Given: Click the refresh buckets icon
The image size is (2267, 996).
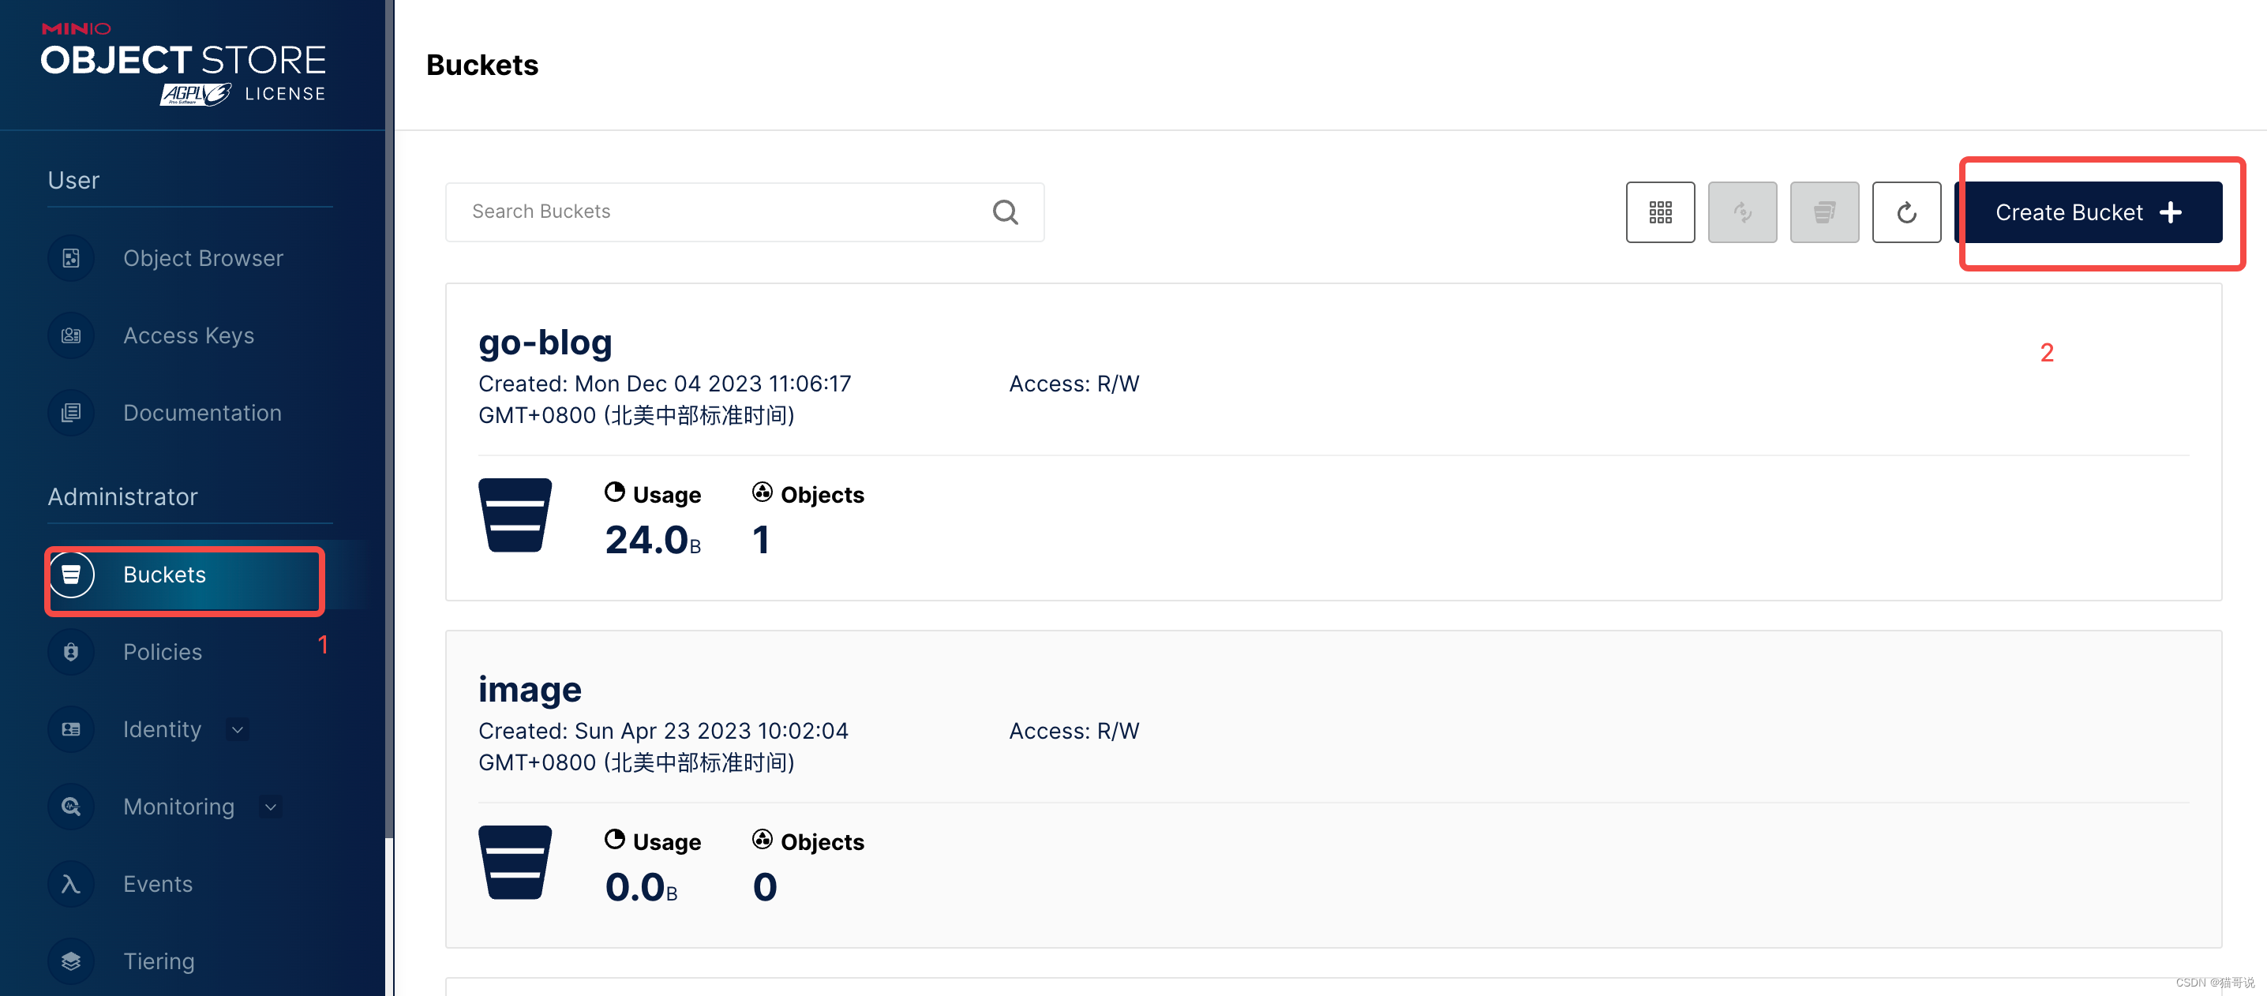Looking at the screenshot, I should (1905, 212).
